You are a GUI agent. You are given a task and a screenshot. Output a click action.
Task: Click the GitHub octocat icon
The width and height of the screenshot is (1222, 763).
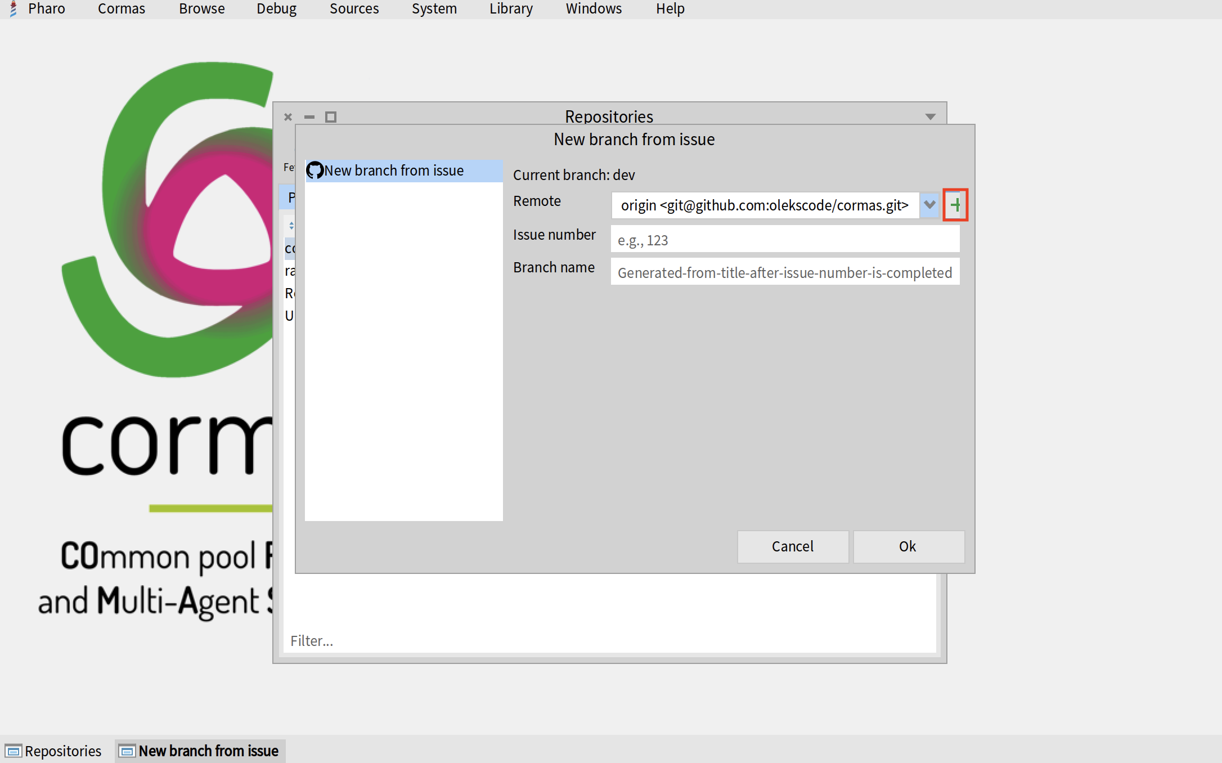click(x=315, y=170)
